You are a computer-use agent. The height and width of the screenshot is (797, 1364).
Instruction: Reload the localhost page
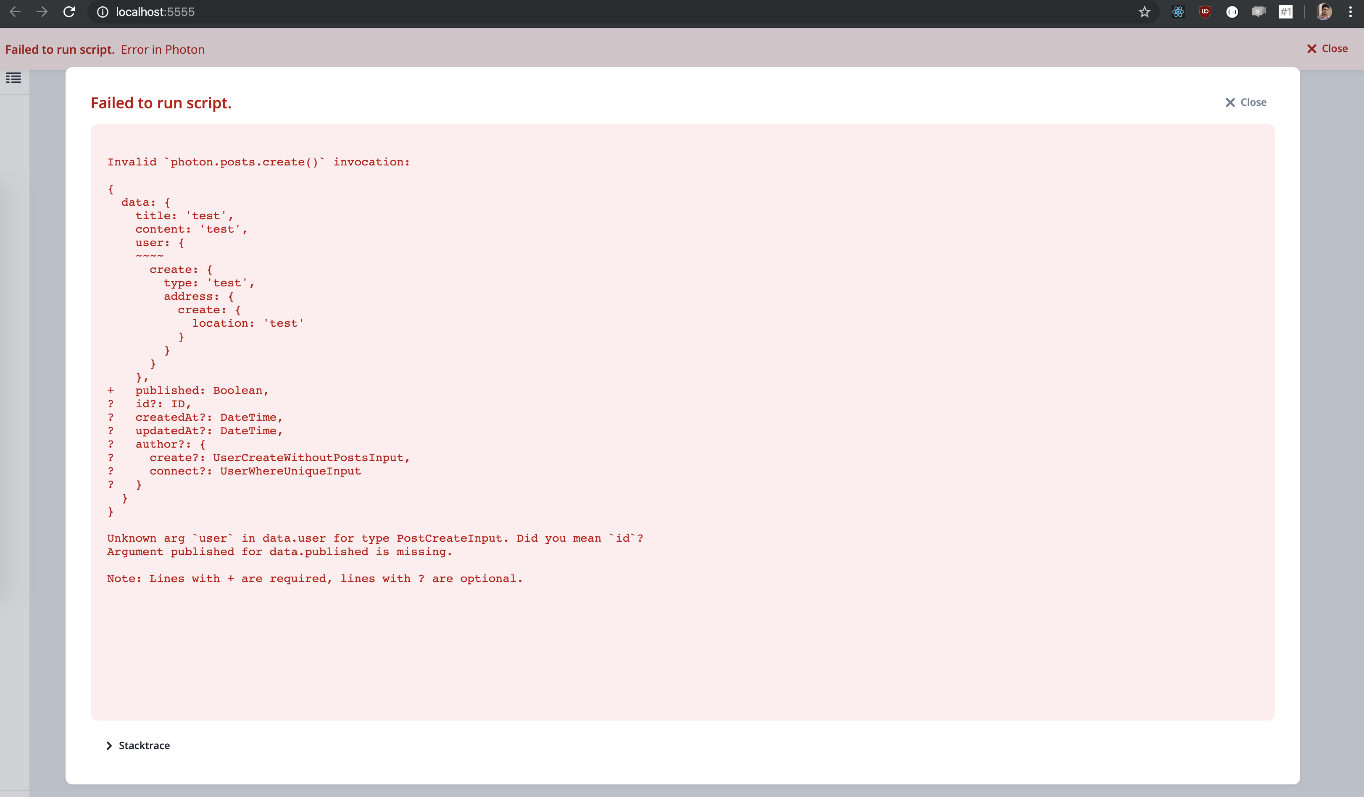coord(69,11)
